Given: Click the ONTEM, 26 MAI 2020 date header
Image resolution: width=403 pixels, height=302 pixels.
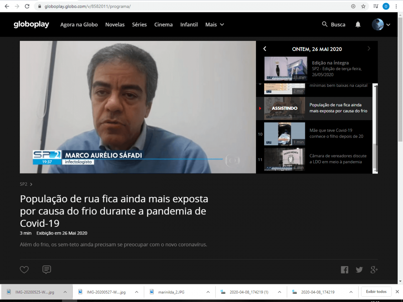Looking at the screenshot, I should coord(317,49).
